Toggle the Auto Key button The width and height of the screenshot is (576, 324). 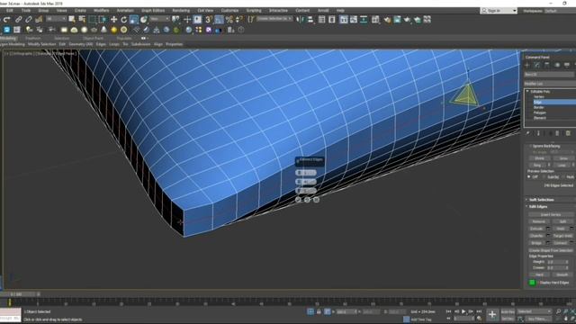[x=508, y=312]
